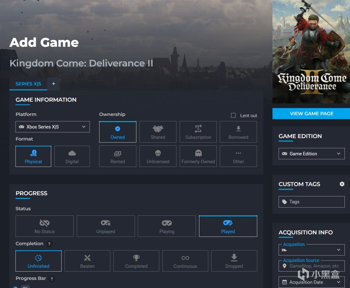Switch to the SERIES X|S tab
Screen dimensions: 350x288
click(x=28, y=84)
